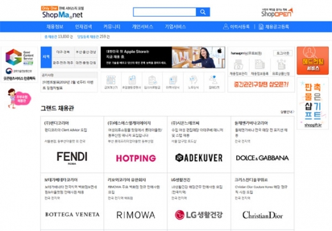Click the (주)에스에스엘케이에이치 company name
This screenshot has width=332, height=231.
[129, 123]
